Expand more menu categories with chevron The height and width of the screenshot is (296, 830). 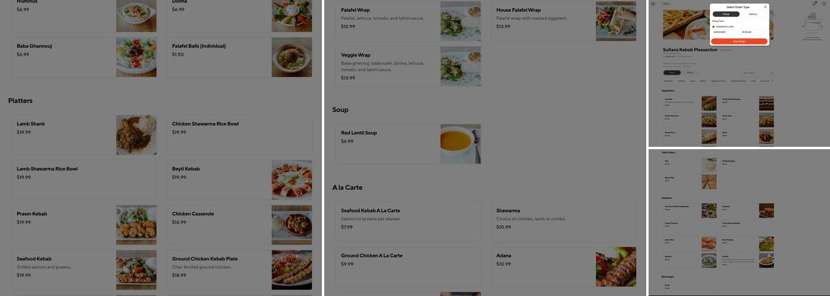pyautogui.click(x=772, y=81)
